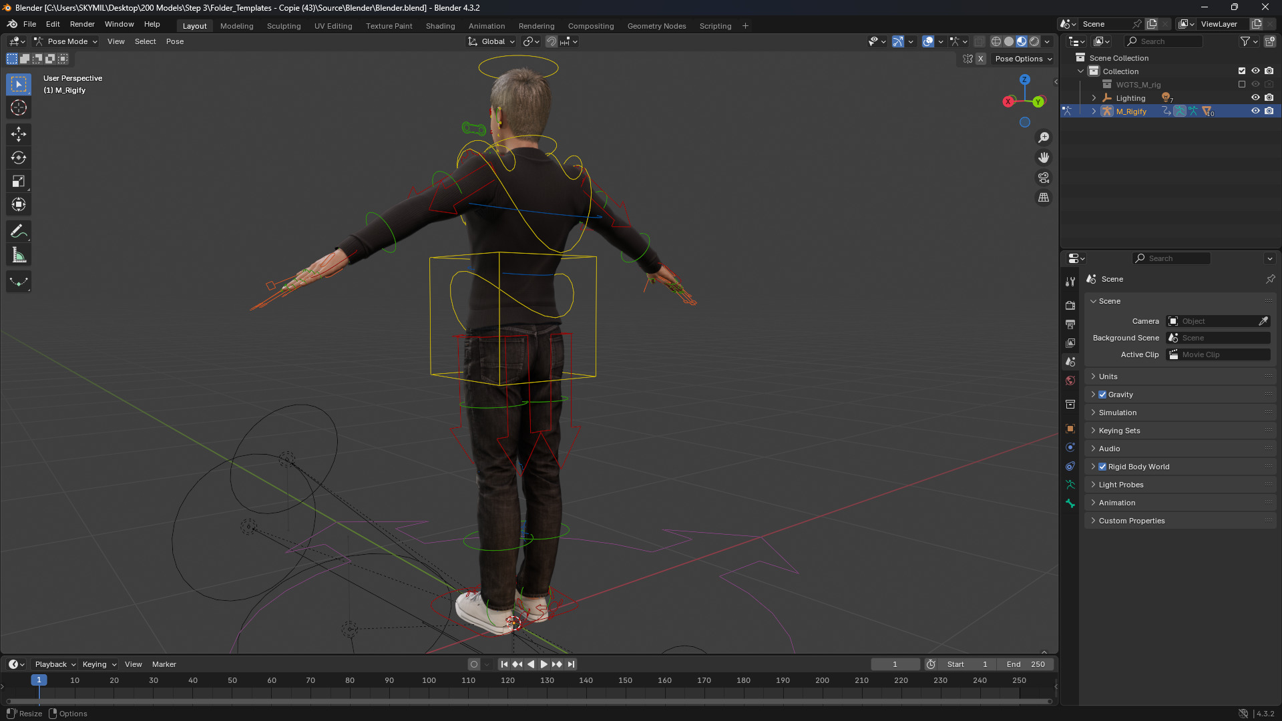Select the Scale tool
This screenshot has width=1282, height=721.
click(x=19, y=181)
